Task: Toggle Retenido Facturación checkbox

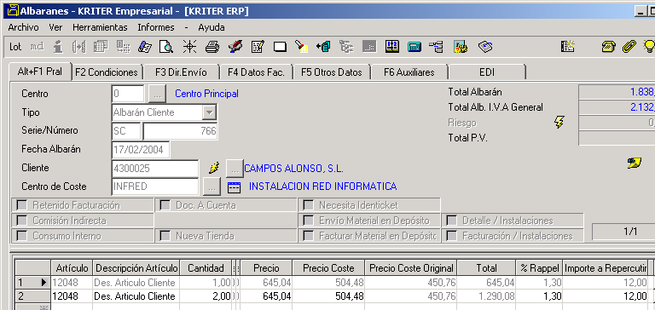Action: pos(21,205)
